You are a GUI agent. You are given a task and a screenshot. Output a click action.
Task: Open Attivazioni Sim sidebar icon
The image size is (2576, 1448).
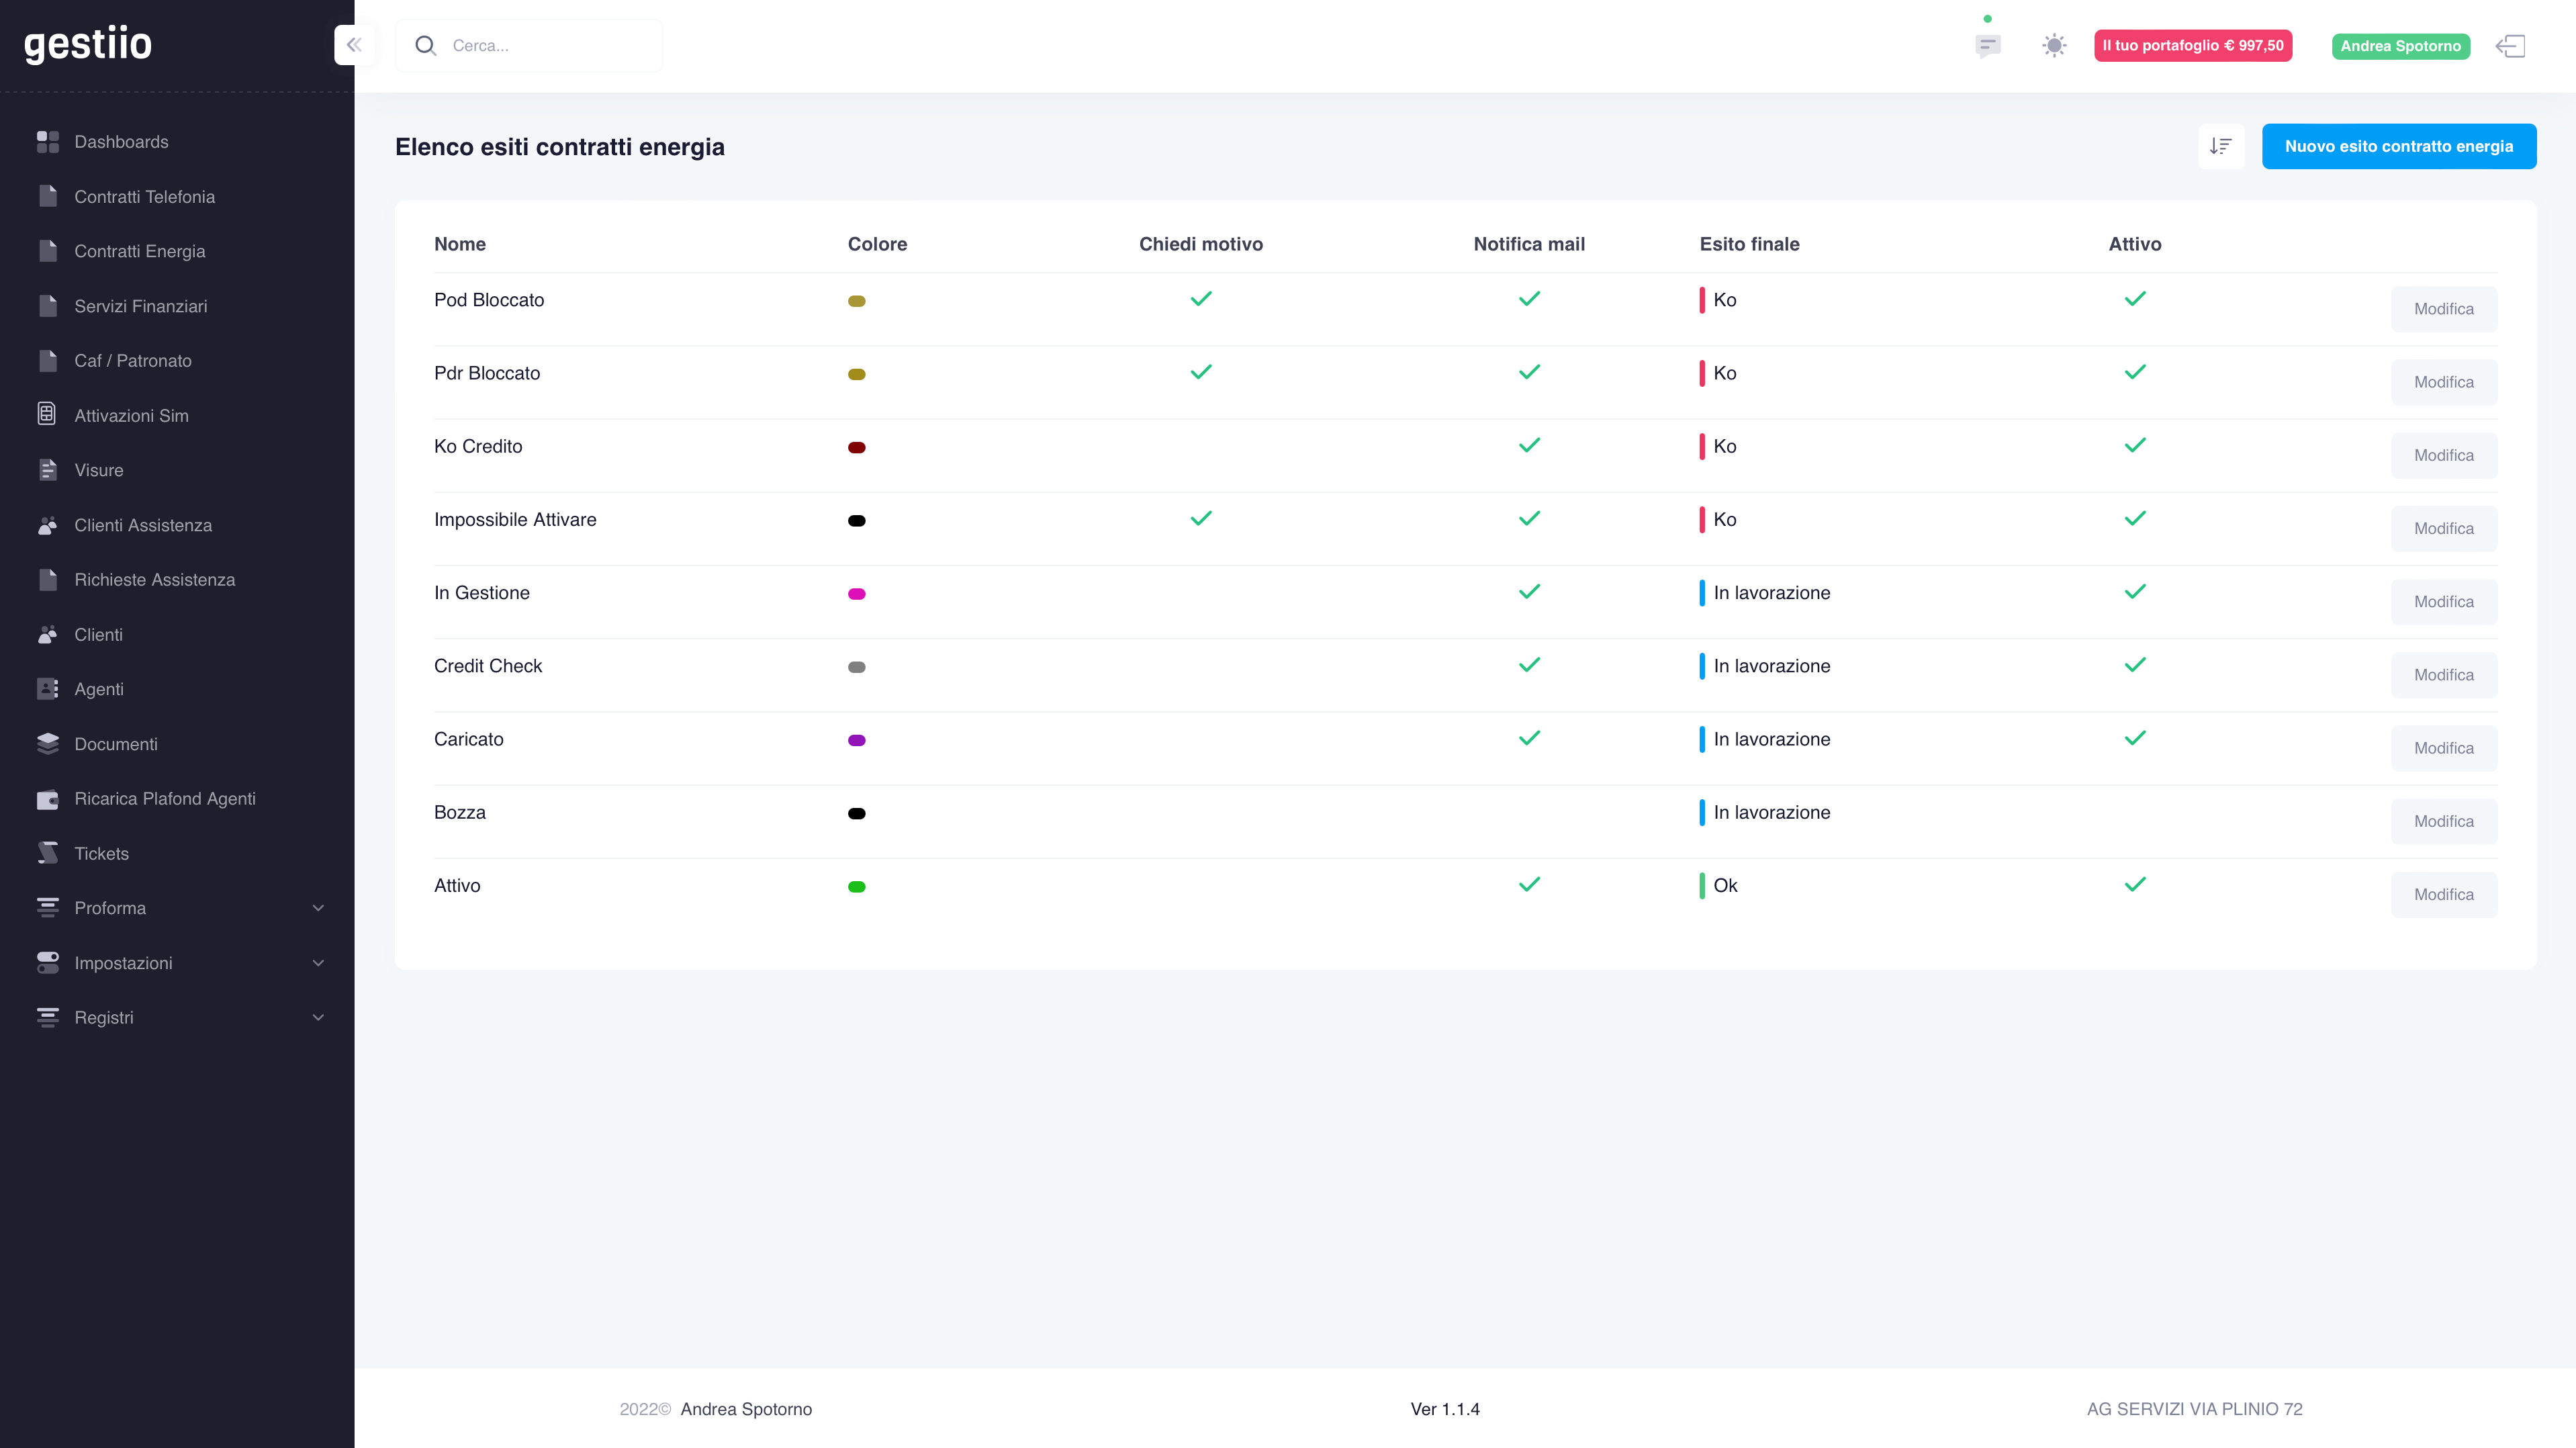(x=47, y=414)
